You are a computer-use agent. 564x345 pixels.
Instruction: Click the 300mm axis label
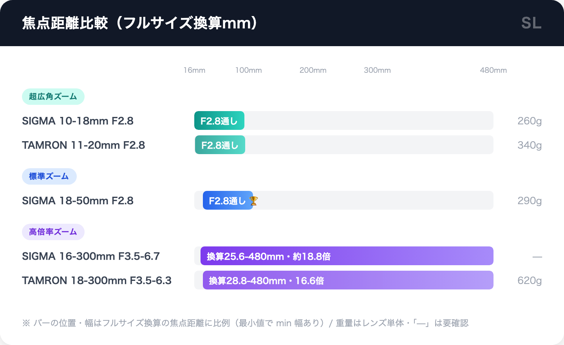click(x=377, y=70)
